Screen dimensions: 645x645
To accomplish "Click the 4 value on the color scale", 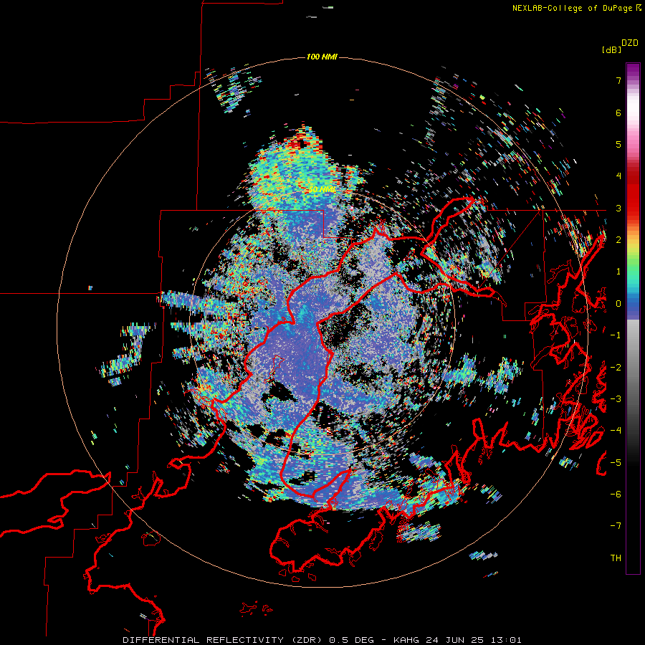I will pos(618,176).
